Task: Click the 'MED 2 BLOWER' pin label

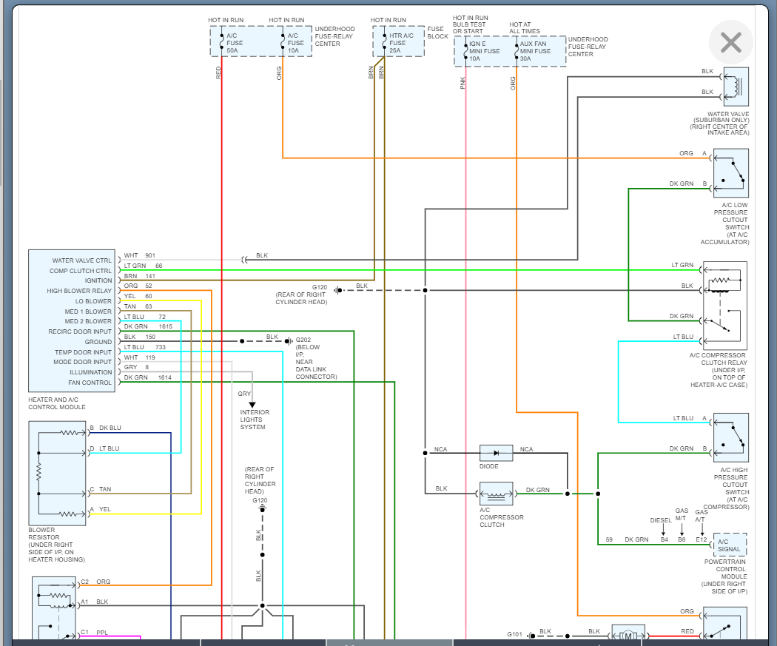Action: coord(88,321)
